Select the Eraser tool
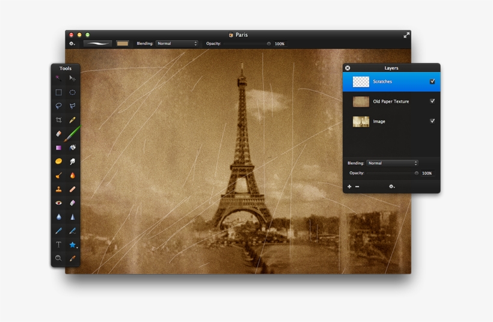Screen dimensions: 493x322 click(58, 133)
